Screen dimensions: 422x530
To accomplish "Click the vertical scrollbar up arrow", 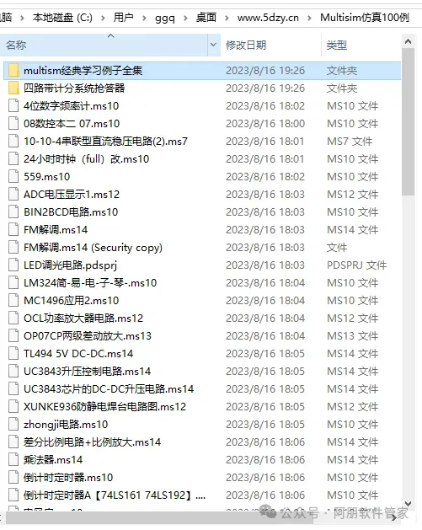I will pos(409,41).
